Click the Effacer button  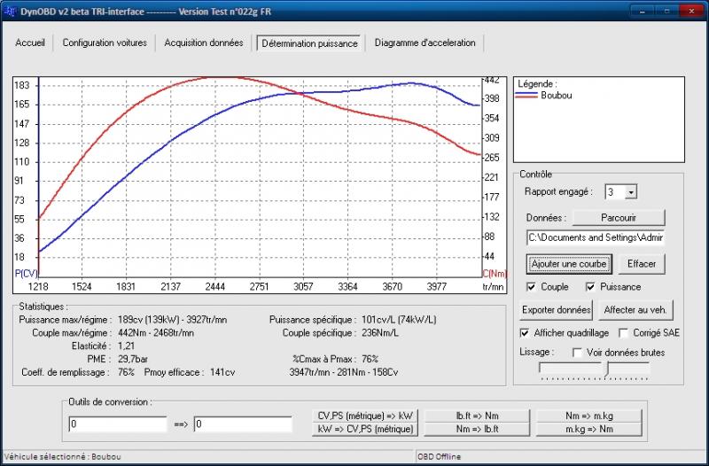tap(641, 264)
